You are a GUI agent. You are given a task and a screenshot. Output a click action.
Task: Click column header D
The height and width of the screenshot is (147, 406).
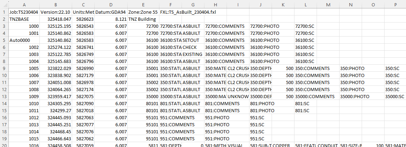[x=111, y=4]
